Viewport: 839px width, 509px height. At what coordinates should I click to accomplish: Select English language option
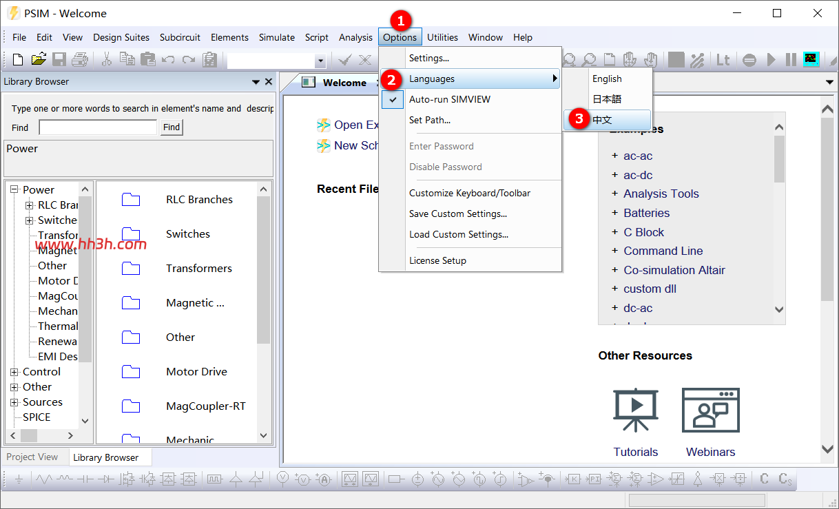coord(608,79)
